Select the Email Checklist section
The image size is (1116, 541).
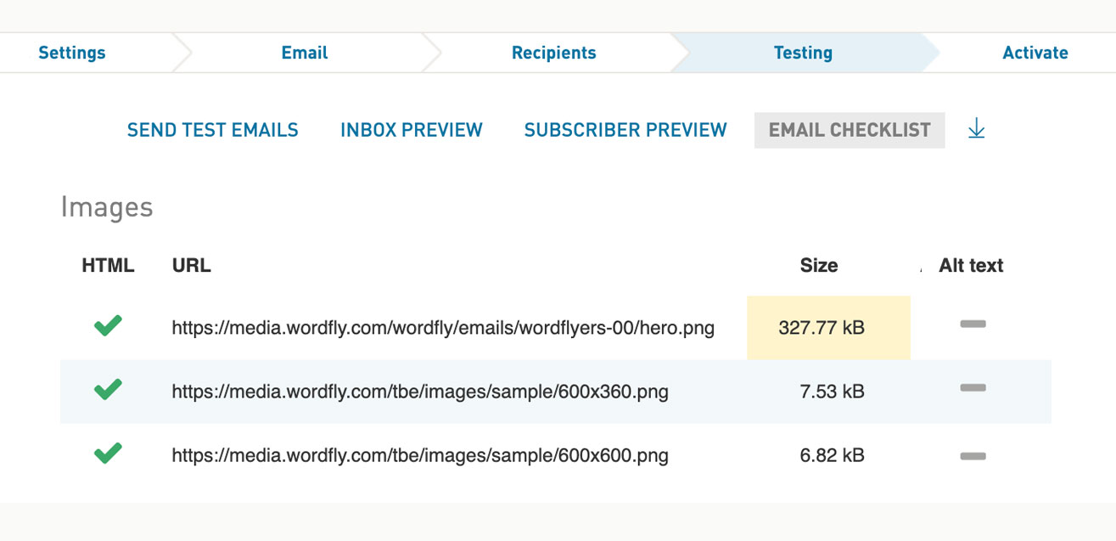pyautogui.click(x=850, y=130)
